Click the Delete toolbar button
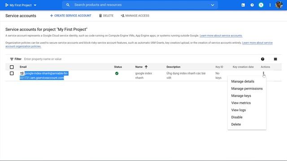This screenshot has height=161, width=287. tap(106, 16)
